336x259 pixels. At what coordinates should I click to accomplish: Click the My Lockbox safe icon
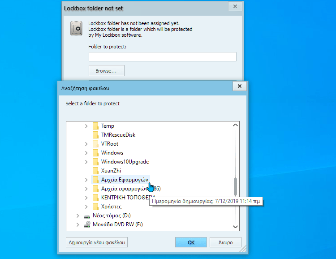click(x=76, y=28)
